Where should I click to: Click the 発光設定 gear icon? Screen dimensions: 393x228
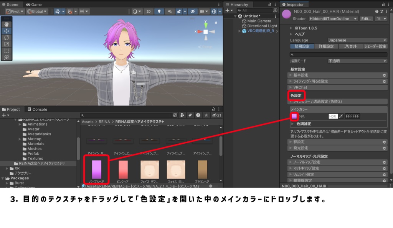[384, 148]
